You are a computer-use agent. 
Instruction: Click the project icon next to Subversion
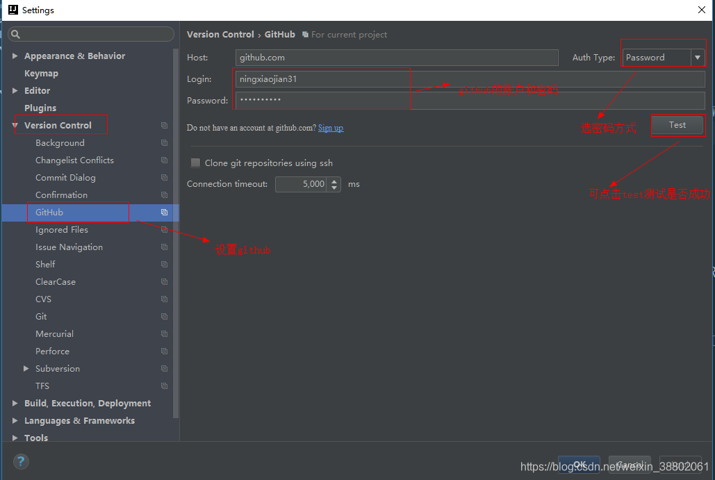click(164, 368)
